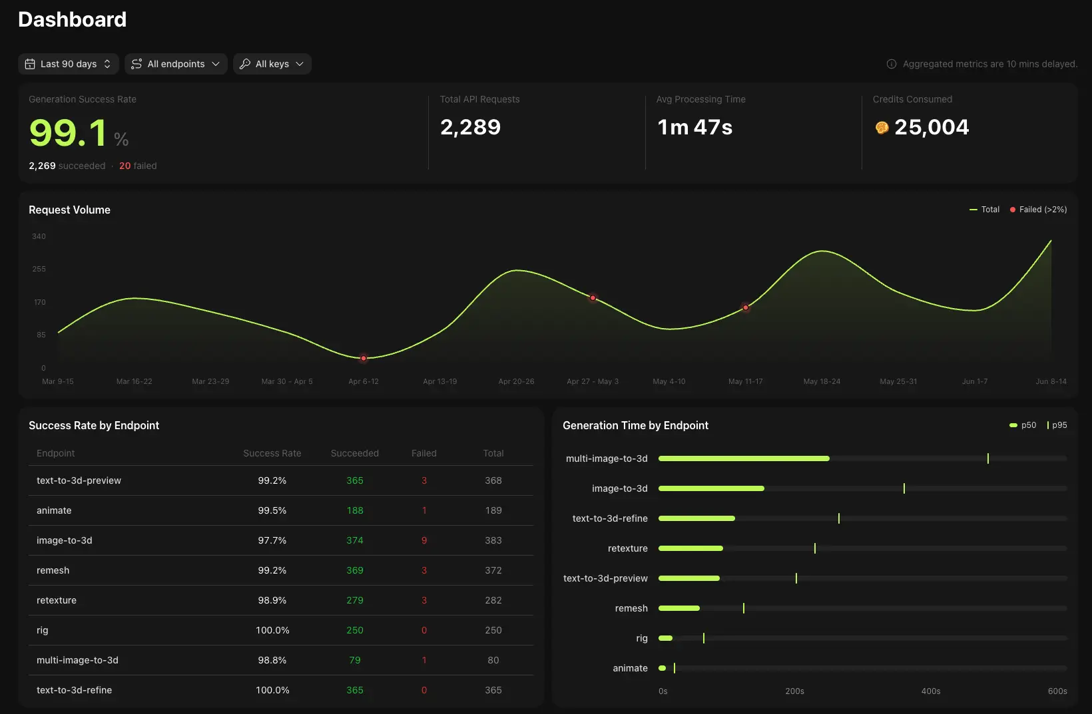This screenshot has height=714, width=1092.
Task: Select the image-to-3d endpoint table row
Action: click(281, 540)
